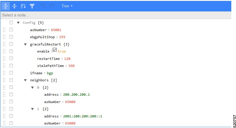Click drag handle beside ifname row
This screenshot has width=236, height=128.
pos(4,73)
